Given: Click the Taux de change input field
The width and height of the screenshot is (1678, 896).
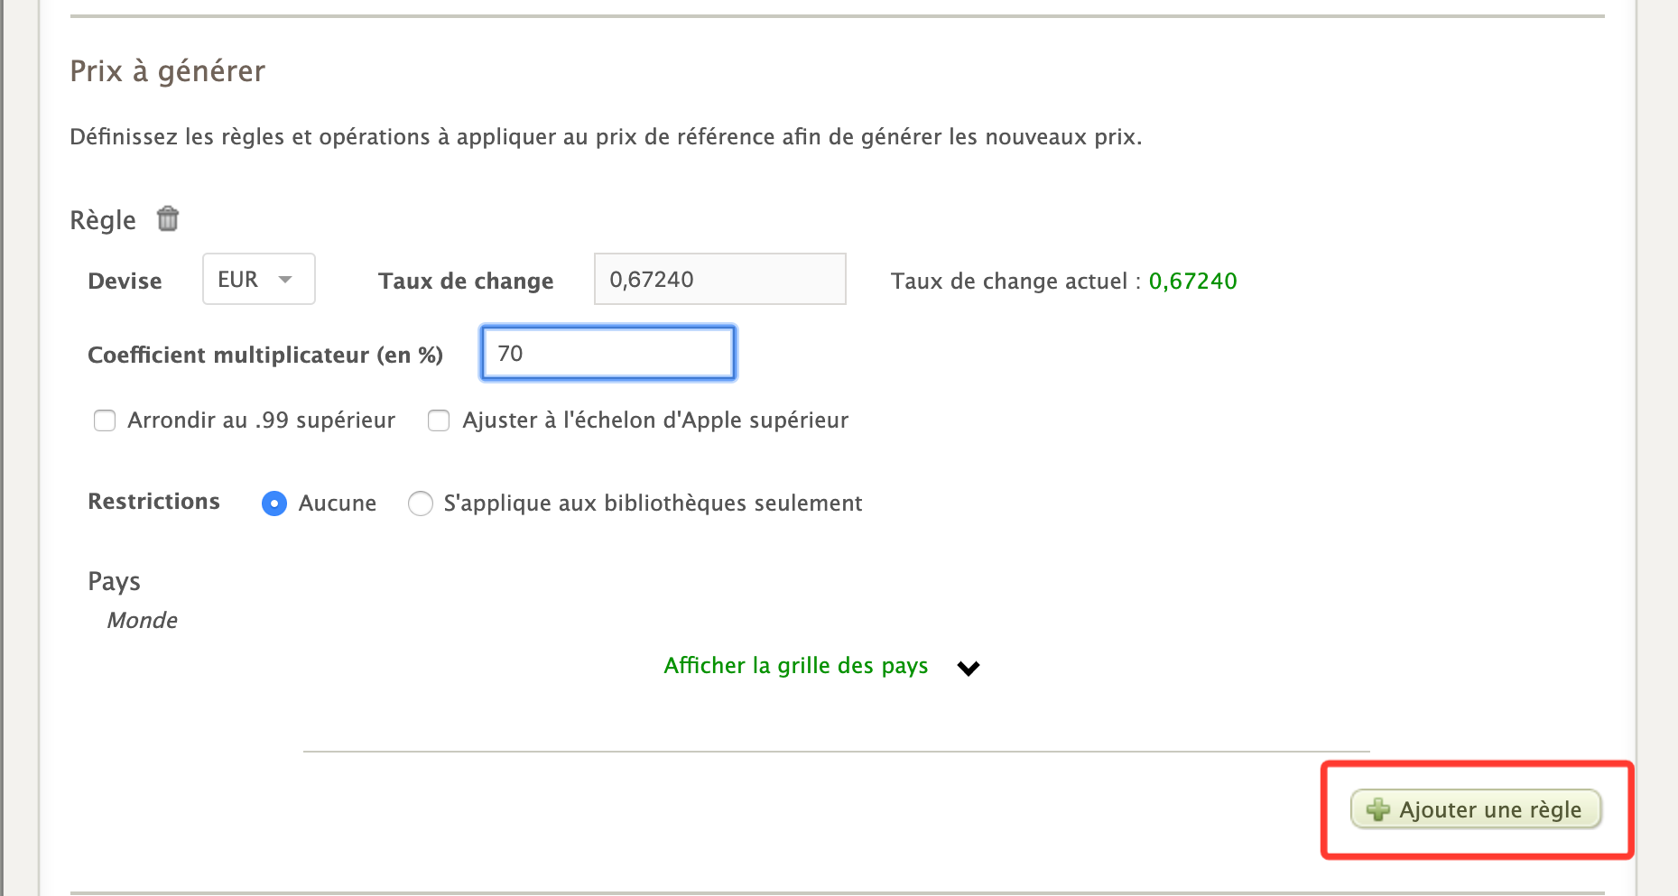Looking at the screenshot, I should [x=719, y=280].
